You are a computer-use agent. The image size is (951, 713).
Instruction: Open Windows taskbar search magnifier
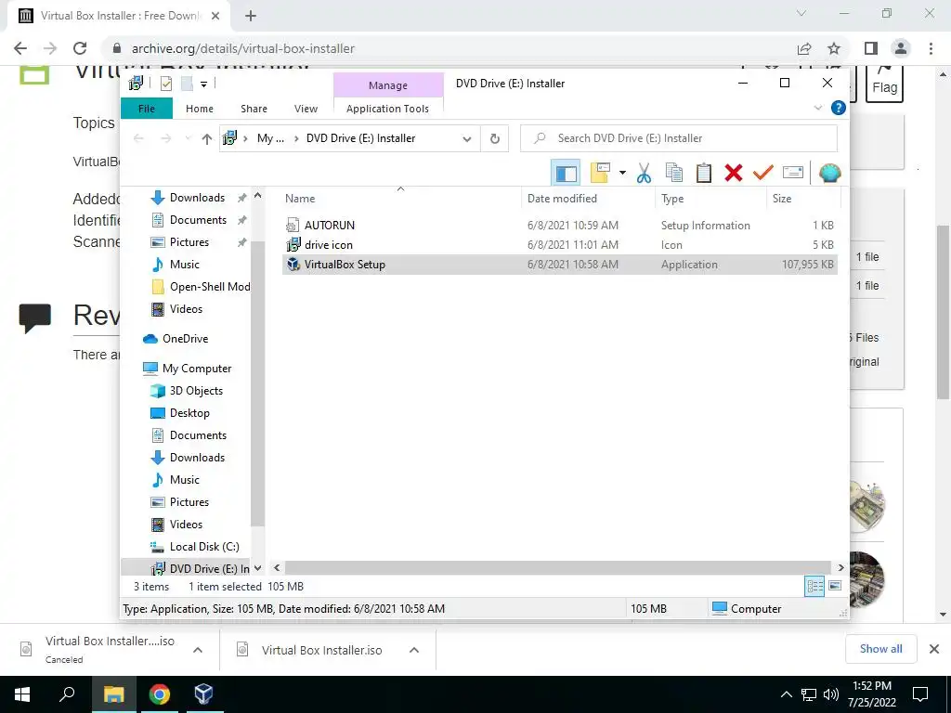67,694
